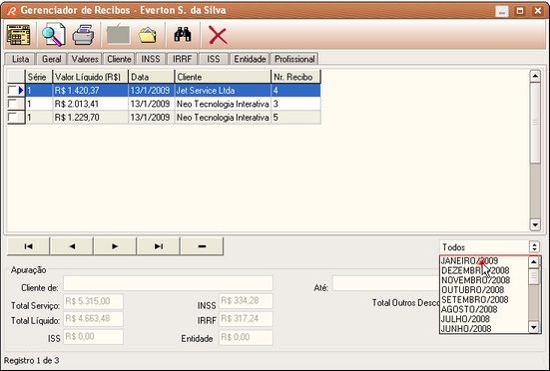Click the Data column header
This screenshot has width=550, height=371.
(151, 77)
